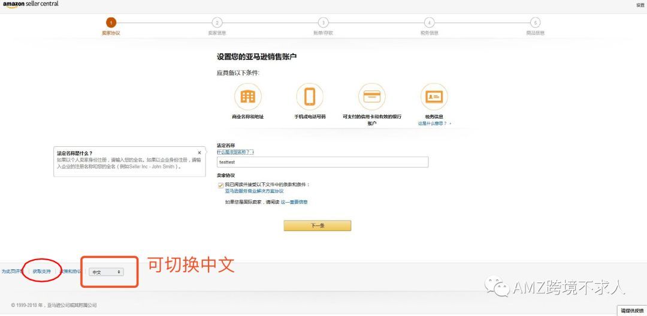
Task: Select step 5 商品信息 circle
Action: (x=535, y=23)
